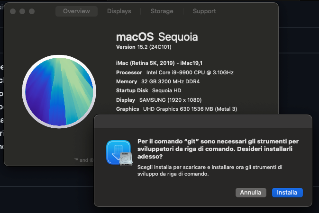Click the 32 GB 3200 MHz DDR4 value

pyautogui.click(x=170, y=81)
